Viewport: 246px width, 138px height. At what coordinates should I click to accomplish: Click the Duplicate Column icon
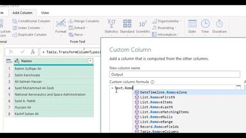(x=15, y=35)
